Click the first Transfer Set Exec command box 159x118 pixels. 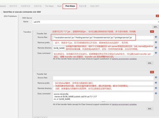tap(103, 54)
